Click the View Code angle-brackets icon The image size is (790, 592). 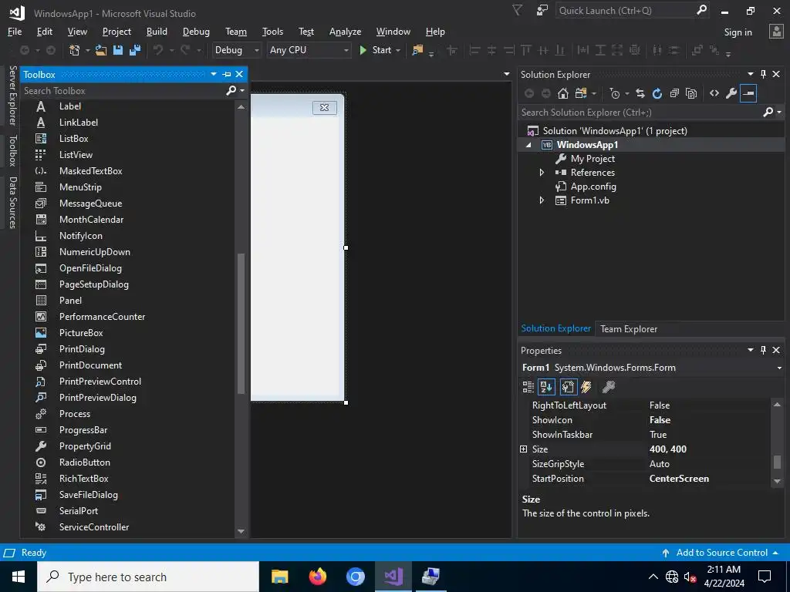[x=714, y=93]
